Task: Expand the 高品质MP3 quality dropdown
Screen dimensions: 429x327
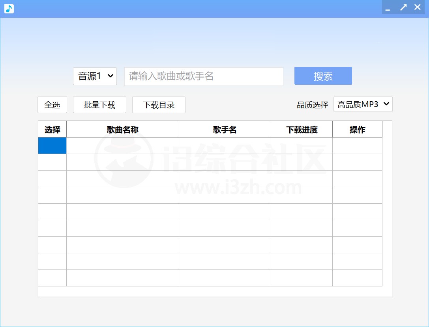Action: click(363, 104)
